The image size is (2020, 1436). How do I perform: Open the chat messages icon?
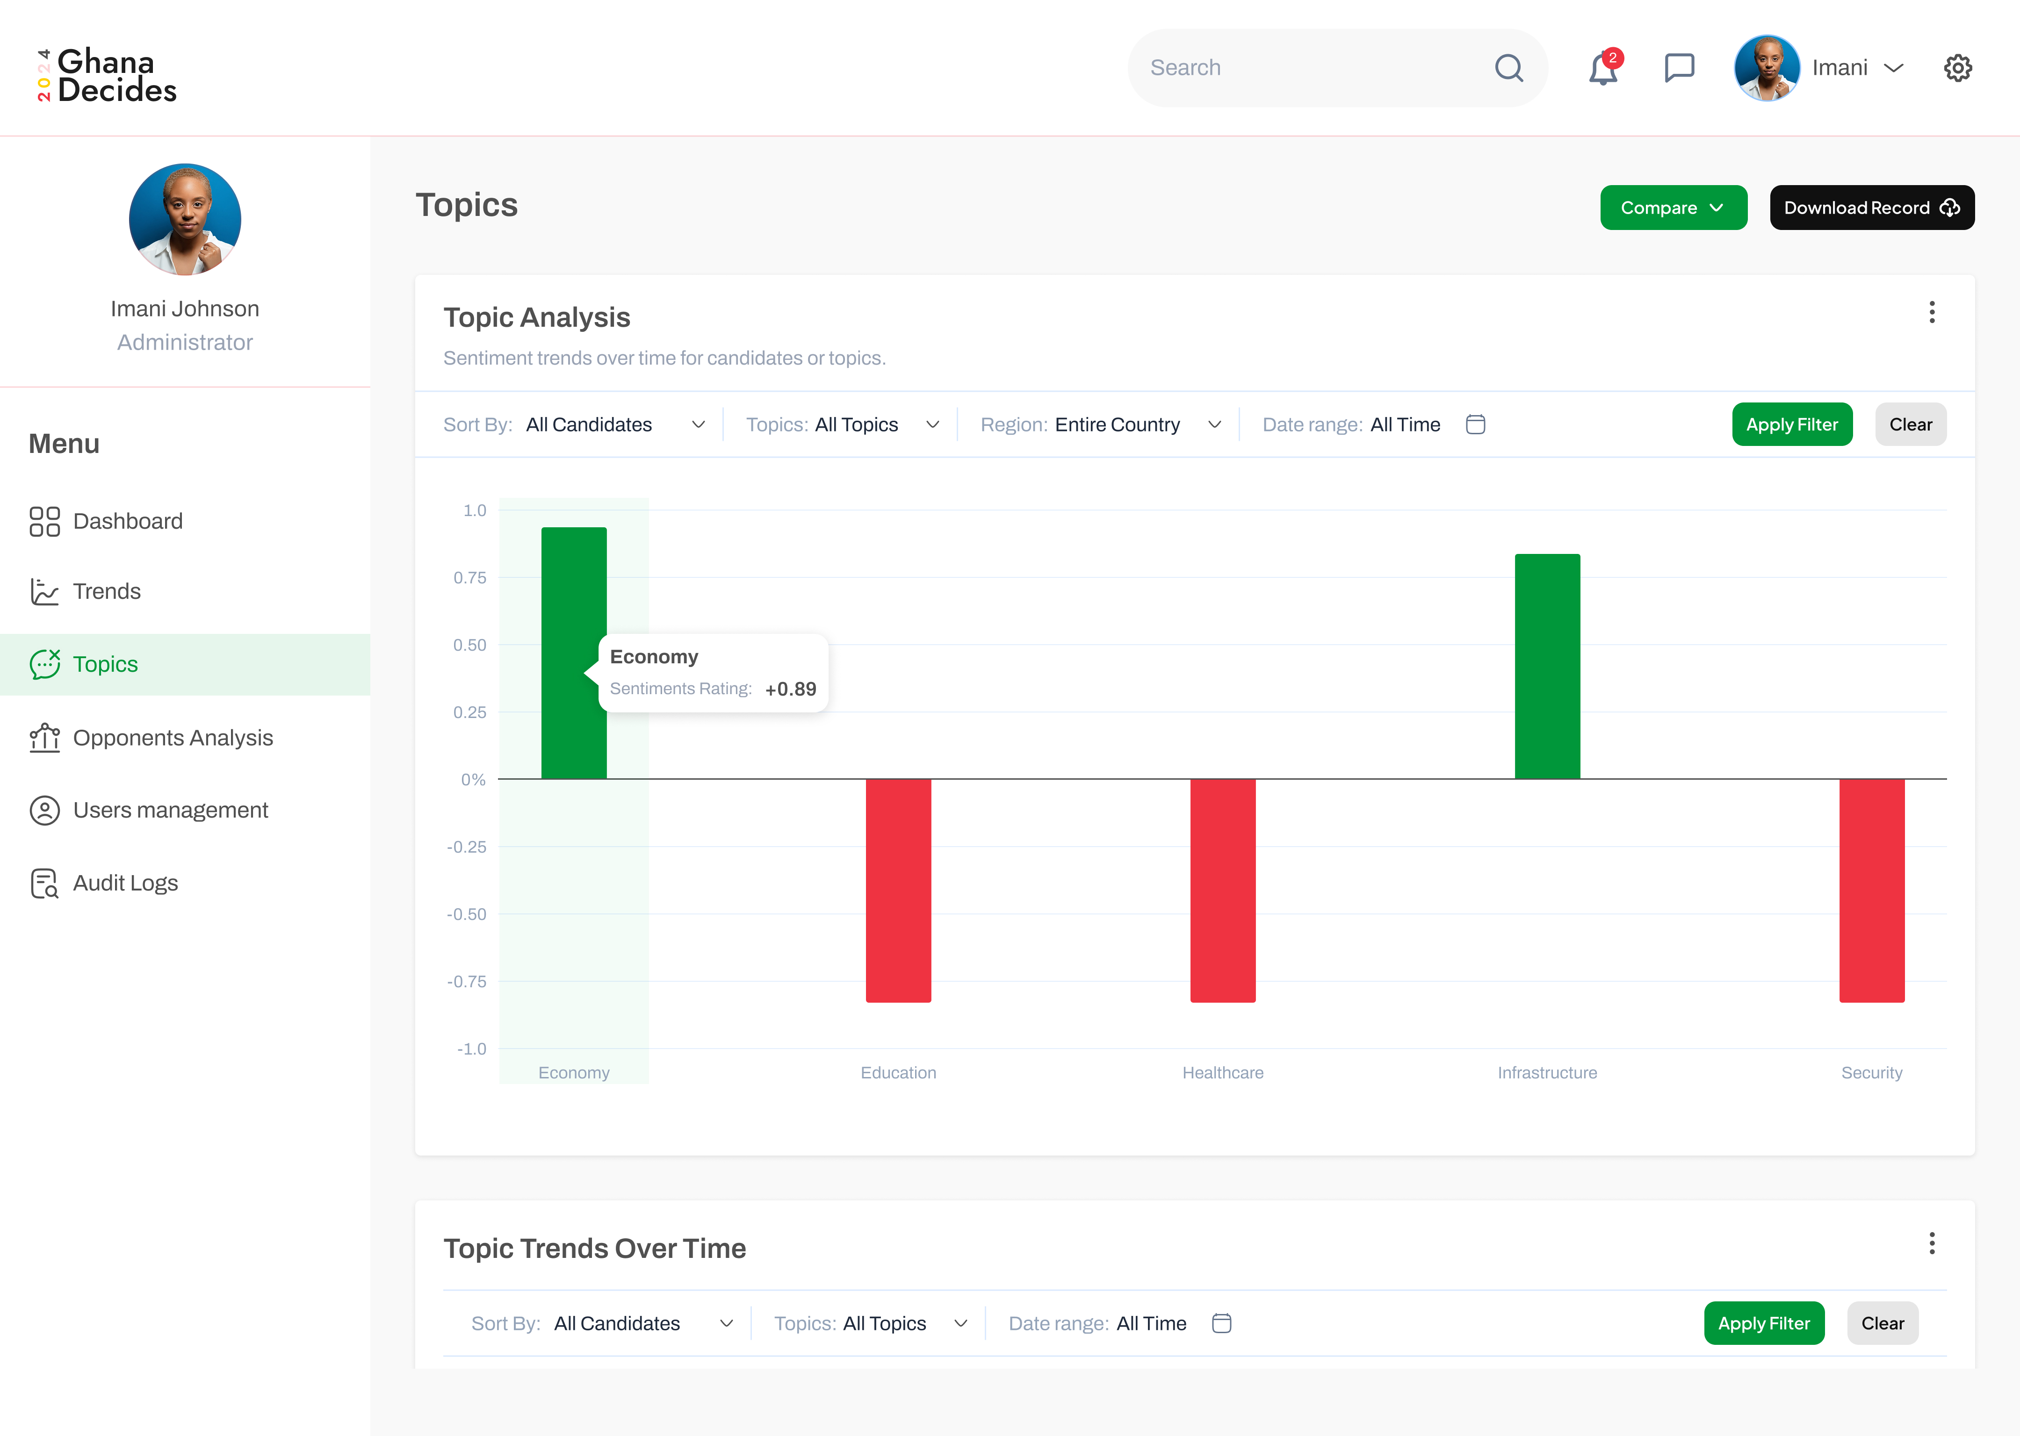tap(1679, 68)
